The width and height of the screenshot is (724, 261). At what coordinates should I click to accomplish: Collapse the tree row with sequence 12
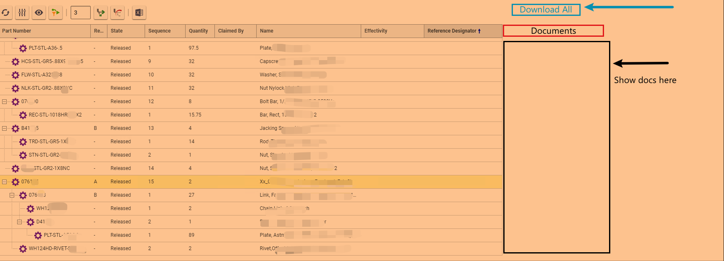point(5,101)
